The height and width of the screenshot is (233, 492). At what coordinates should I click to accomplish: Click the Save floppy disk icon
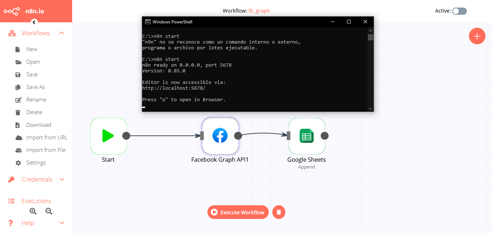[x=18, y=75]
